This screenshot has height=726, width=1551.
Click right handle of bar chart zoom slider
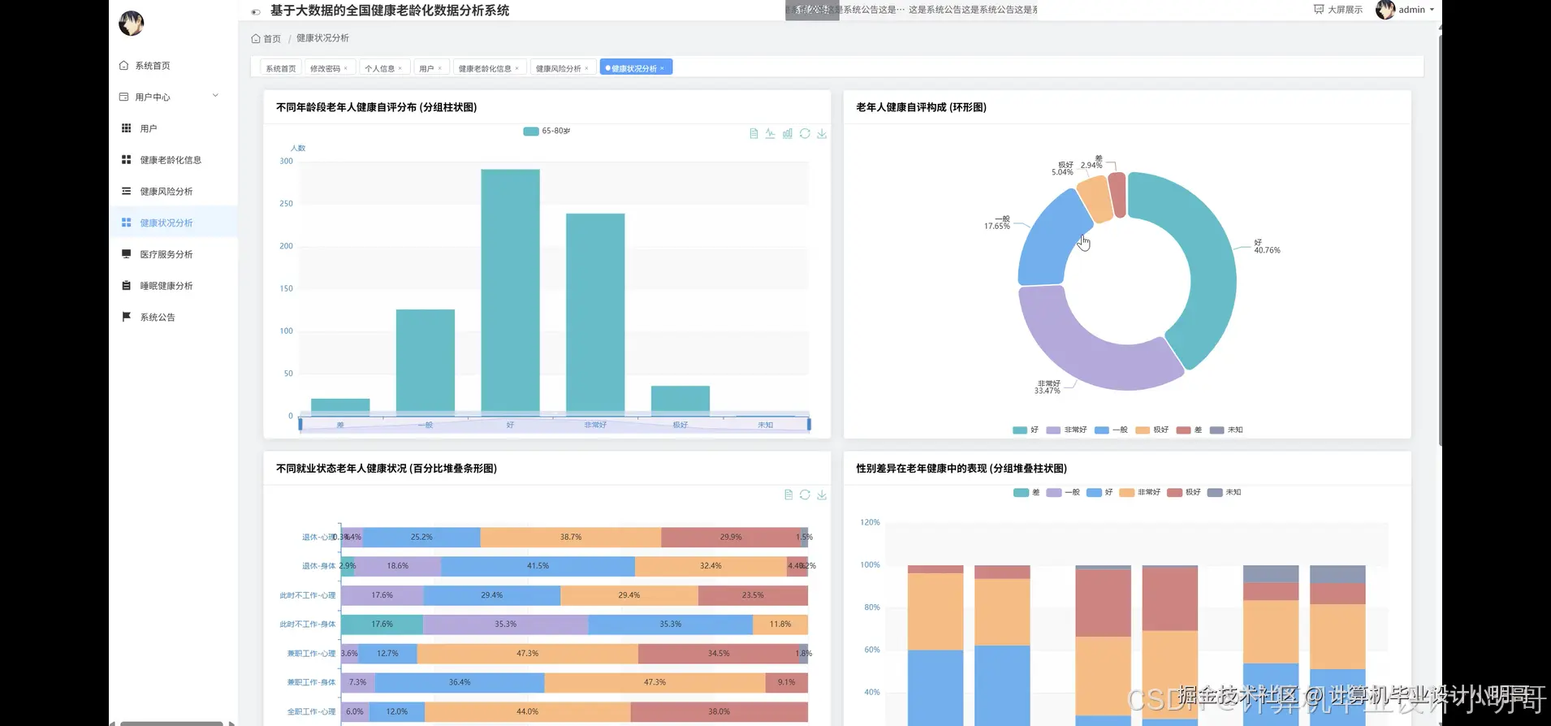click(809, 424)
